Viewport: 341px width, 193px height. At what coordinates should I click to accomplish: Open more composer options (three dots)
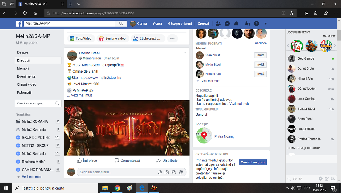click(172, 38)
